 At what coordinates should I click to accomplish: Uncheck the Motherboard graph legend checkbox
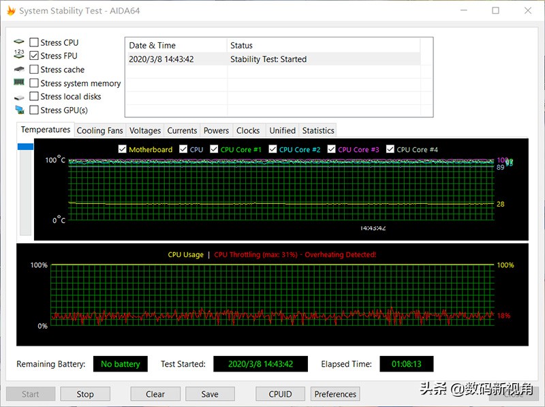coord(123,149)
